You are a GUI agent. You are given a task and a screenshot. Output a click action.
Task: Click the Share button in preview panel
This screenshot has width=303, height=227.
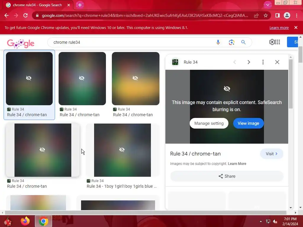(x=227, y=176)
